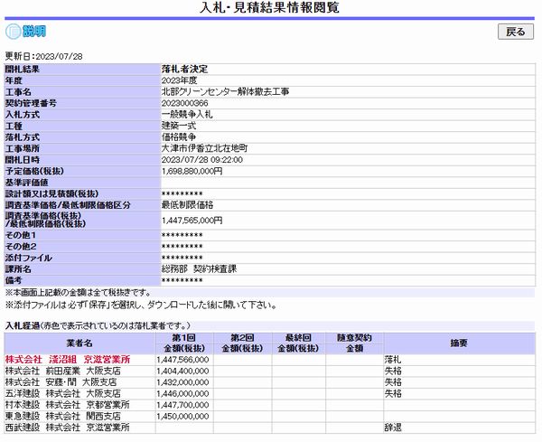The width and height of the screenshot is (542, 442).
Task: Click the 2023年度 fiscal year value
Action: 179,80
